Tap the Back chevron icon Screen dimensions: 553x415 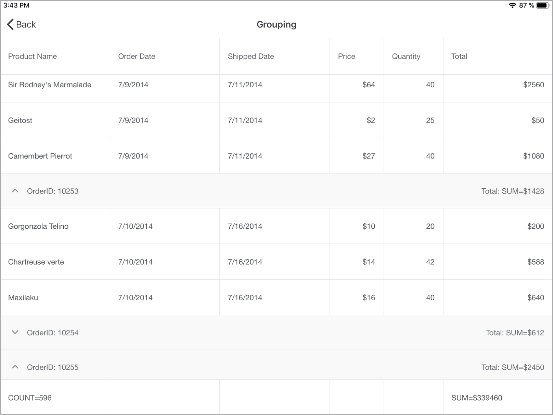(11, 24)
